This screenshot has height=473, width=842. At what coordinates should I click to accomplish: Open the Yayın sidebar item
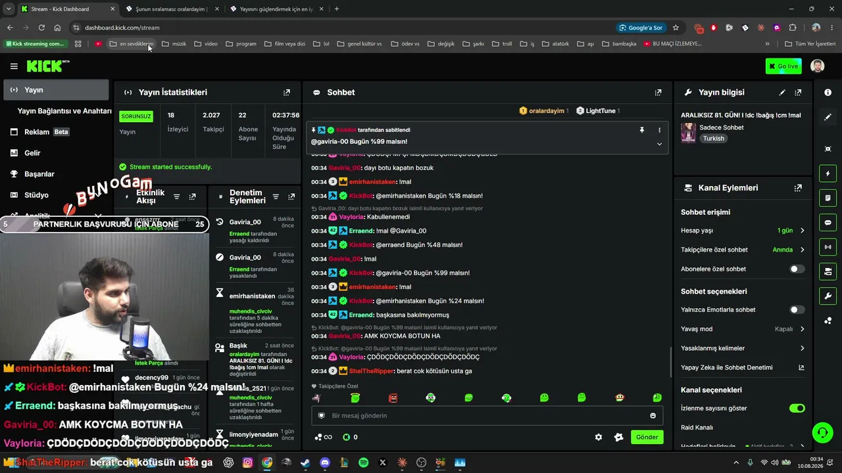point(56,90)
